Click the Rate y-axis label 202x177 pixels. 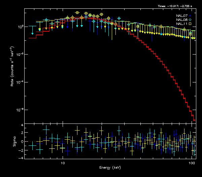12,66
